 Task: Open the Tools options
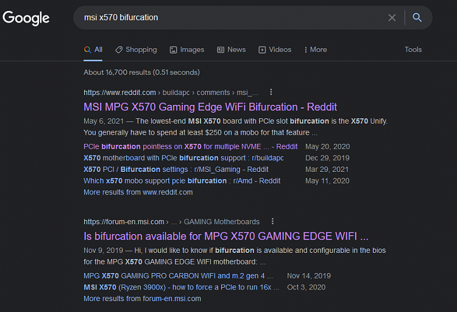[x=413, y=49]
